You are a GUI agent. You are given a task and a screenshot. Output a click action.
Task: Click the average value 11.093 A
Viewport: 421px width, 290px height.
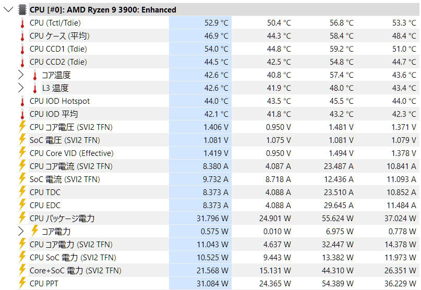point(401,179)
